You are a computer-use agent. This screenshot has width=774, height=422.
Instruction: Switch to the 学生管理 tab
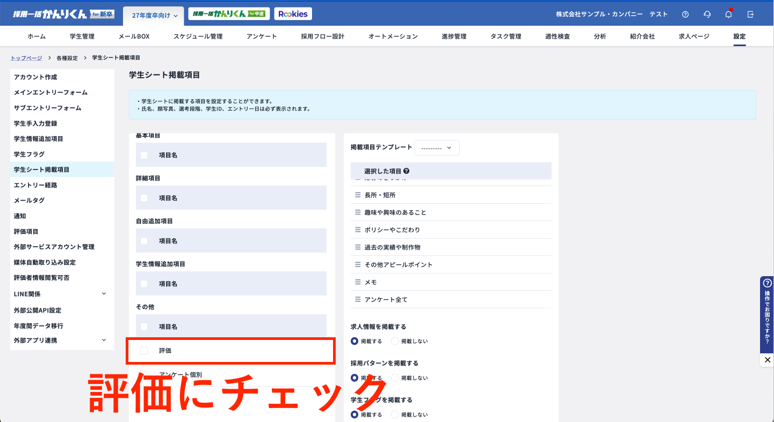pos(82,36)
